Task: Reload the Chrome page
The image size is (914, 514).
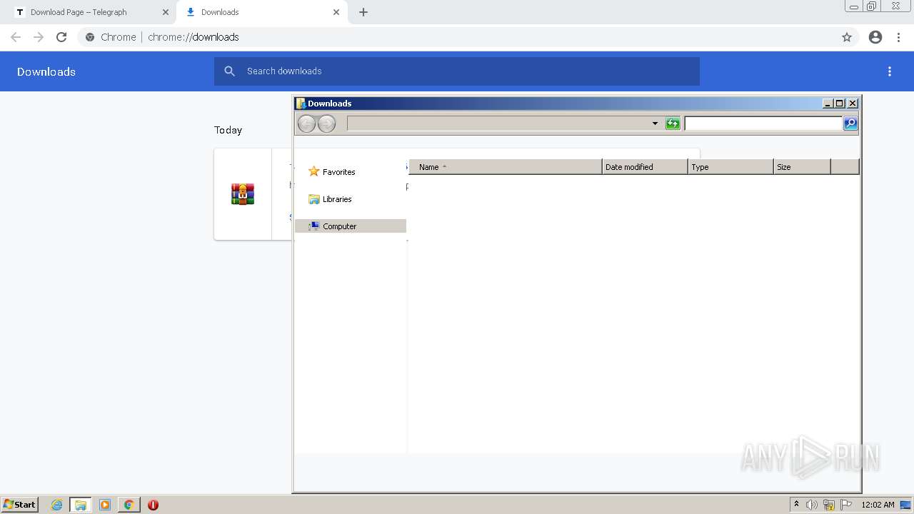Action: [x=61, y=37]
